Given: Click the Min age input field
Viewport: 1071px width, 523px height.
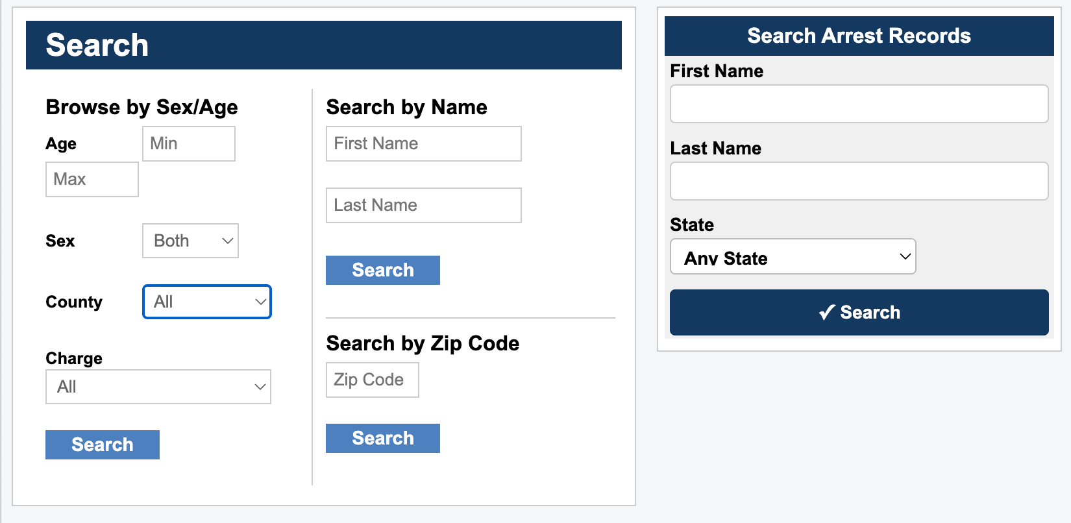Looking at the screenshot, I should point(188,143).
